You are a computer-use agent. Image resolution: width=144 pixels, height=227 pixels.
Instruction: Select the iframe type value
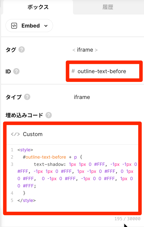click(82, 97)
